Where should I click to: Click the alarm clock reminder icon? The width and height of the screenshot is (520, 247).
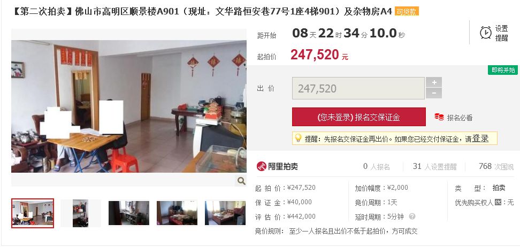[x=486, y=33]
